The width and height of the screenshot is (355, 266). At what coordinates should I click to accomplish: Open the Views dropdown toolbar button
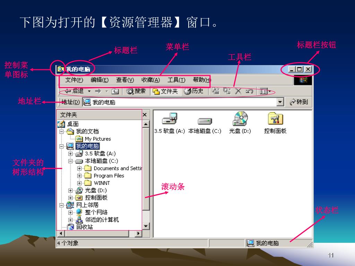(x=265, y=91)
